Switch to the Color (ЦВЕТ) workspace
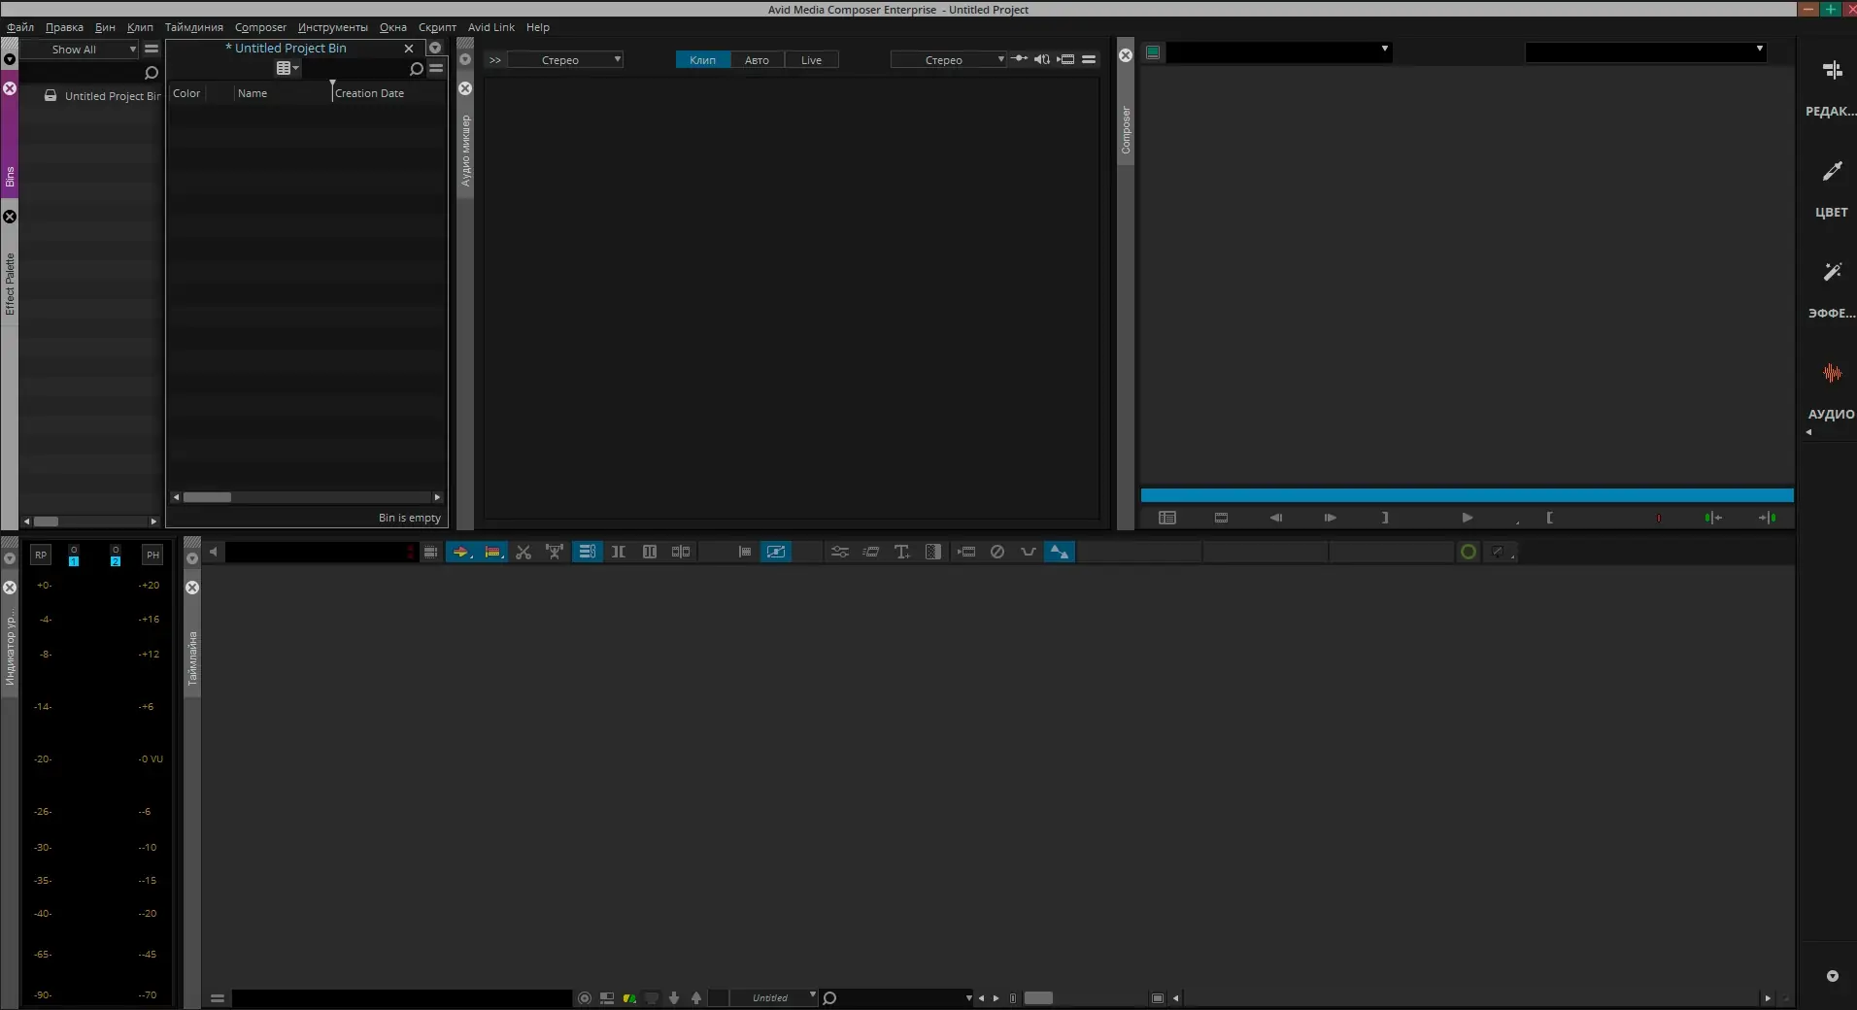 click(x=1832, y=171)
